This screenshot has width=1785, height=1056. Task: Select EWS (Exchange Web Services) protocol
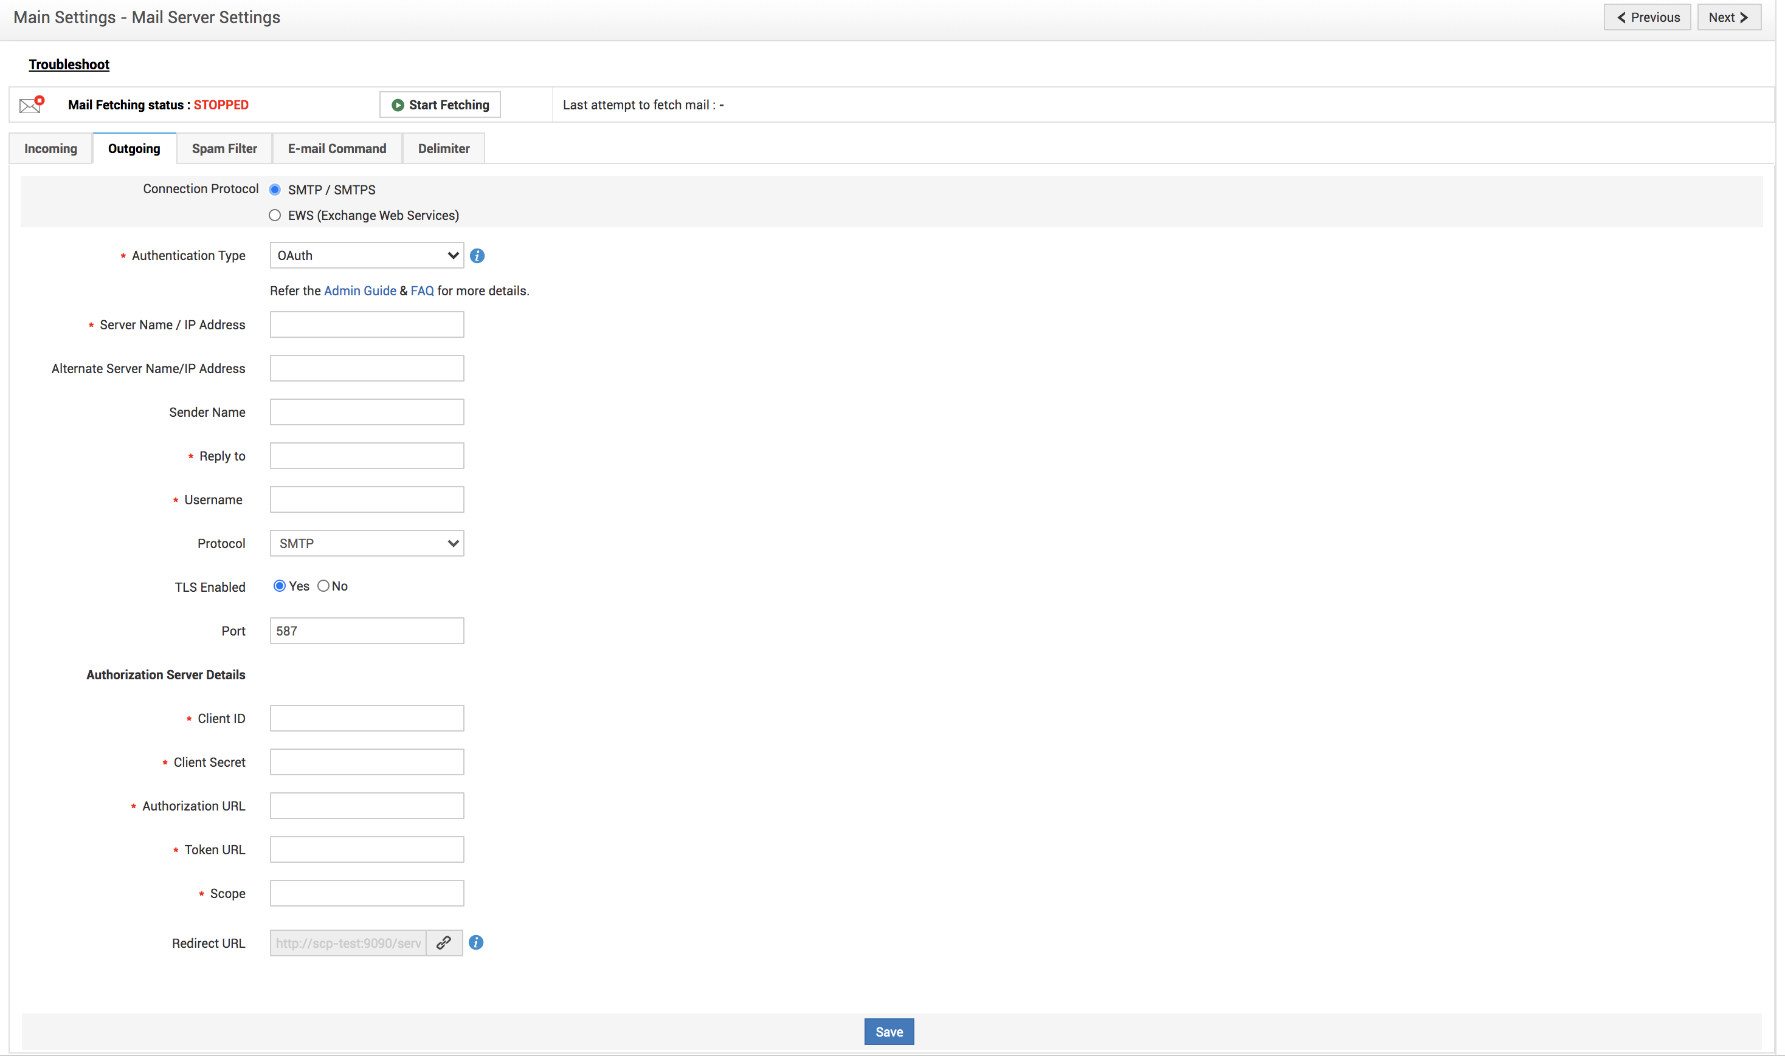[x=275, y=216]
